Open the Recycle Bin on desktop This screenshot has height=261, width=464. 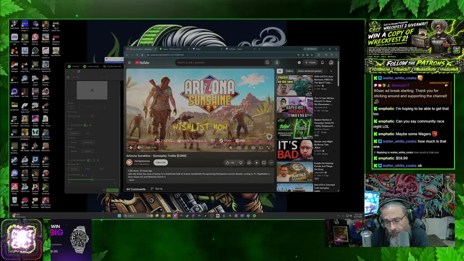click(14, 201)
